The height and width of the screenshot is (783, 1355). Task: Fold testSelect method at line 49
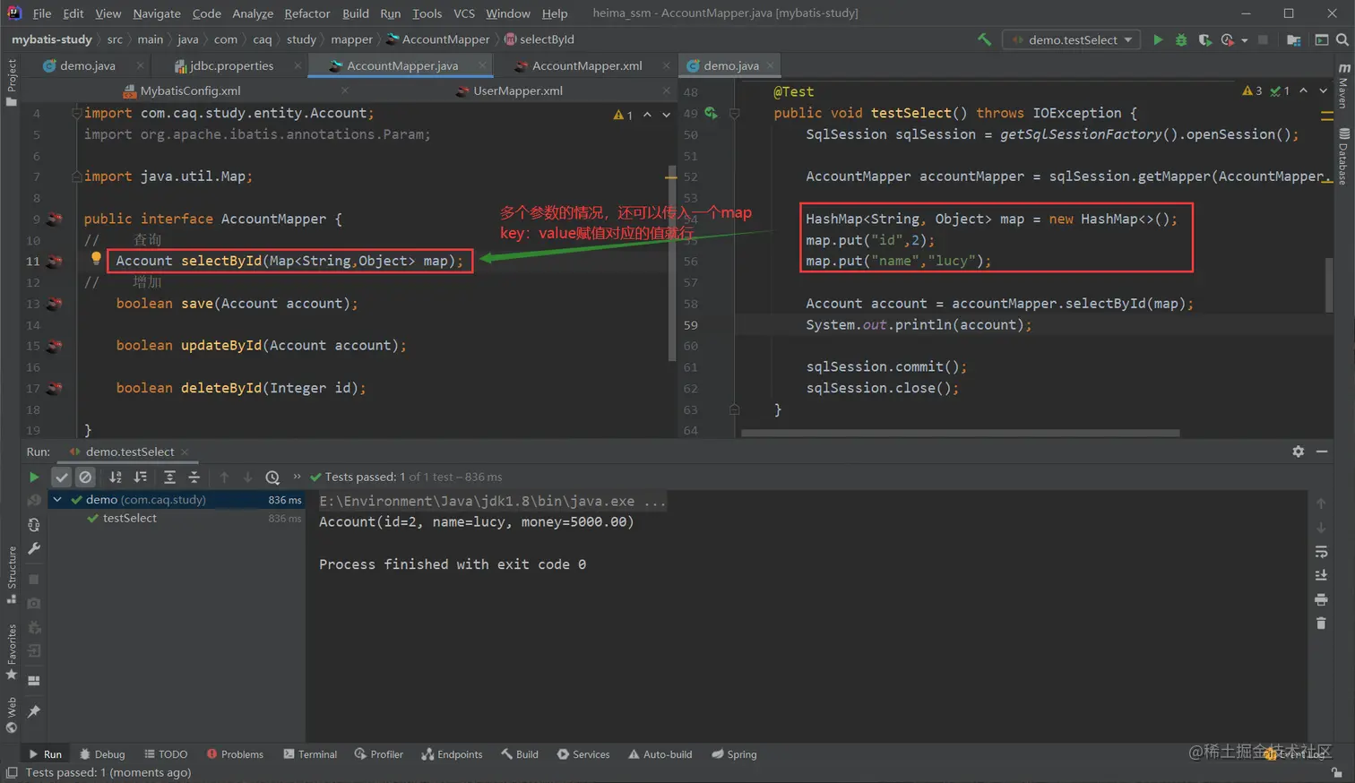pos(734,113)
